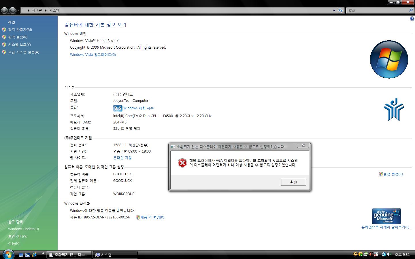Screen dimensions: 415x259
Task: Open Advanced System Settings (고급 시스템 설정)
Action: pyautogui.click(x=24, y=52)
